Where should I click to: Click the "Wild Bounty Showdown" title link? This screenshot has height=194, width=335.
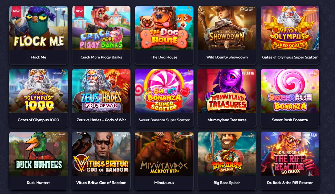(x=227, y=57)
